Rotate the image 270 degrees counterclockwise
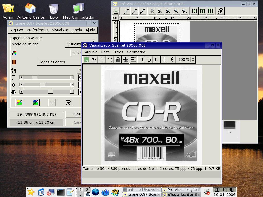Screen dimensions: 263x197 (x=156, y=60)
